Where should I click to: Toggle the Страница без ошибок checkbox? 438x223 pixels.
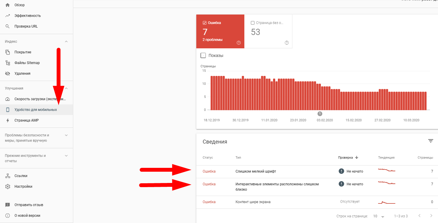(253, 23)
